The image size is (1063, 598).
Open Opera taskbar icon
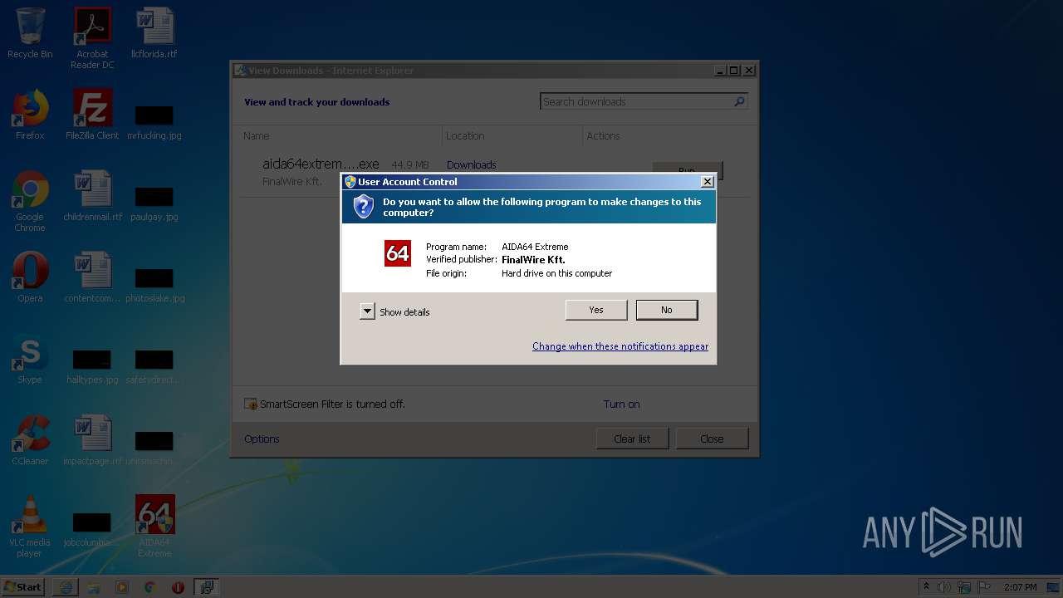(178, 587)
